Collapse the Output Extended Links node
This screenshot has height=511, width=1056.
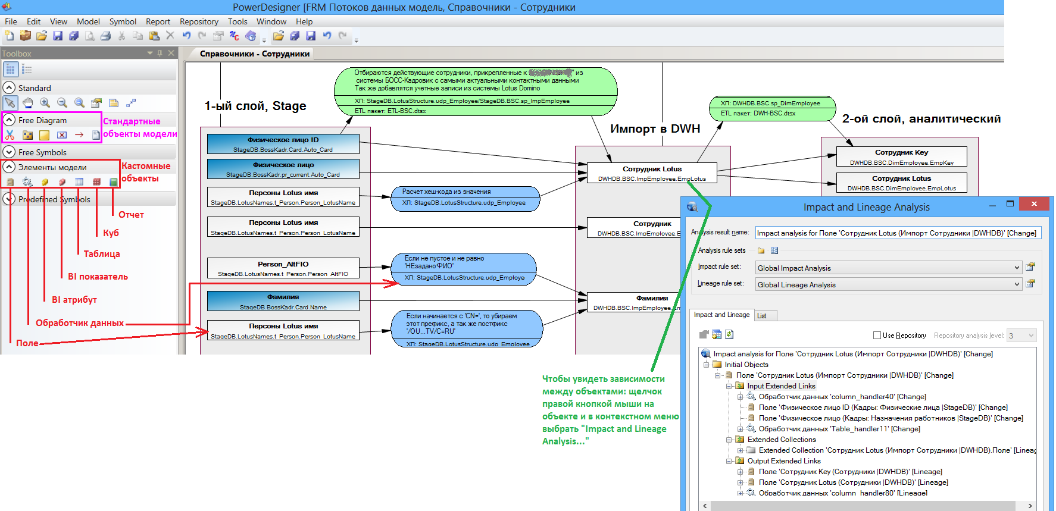[729, 461]
